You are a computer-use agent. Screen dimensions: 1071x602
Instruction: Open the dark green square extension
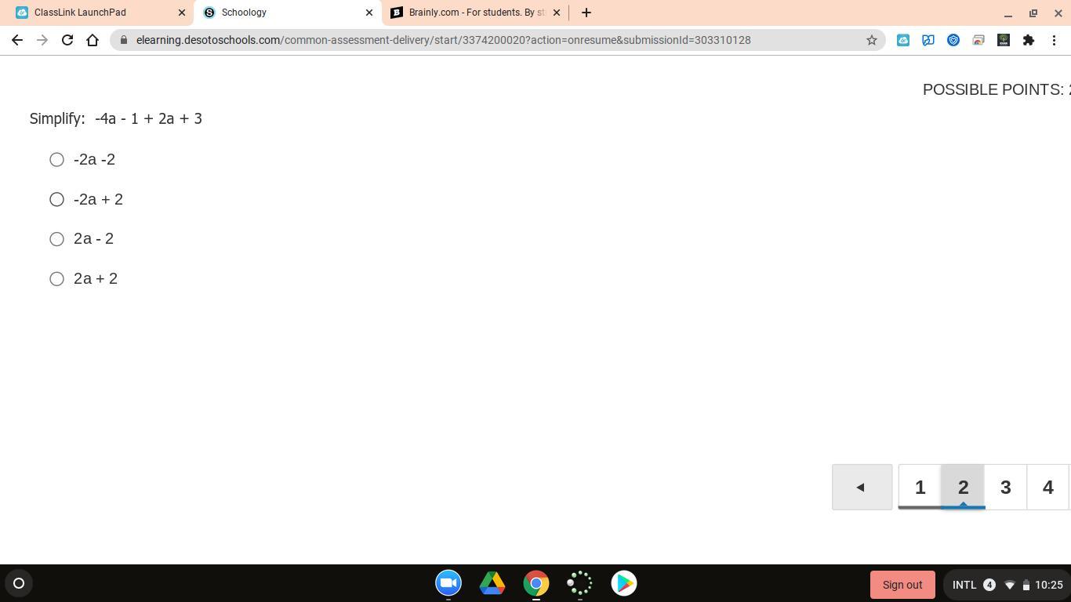coord(1004,40)
